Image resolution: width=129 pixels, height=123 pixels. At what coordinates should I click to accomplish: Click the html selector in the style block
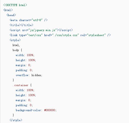coord(16,45)
